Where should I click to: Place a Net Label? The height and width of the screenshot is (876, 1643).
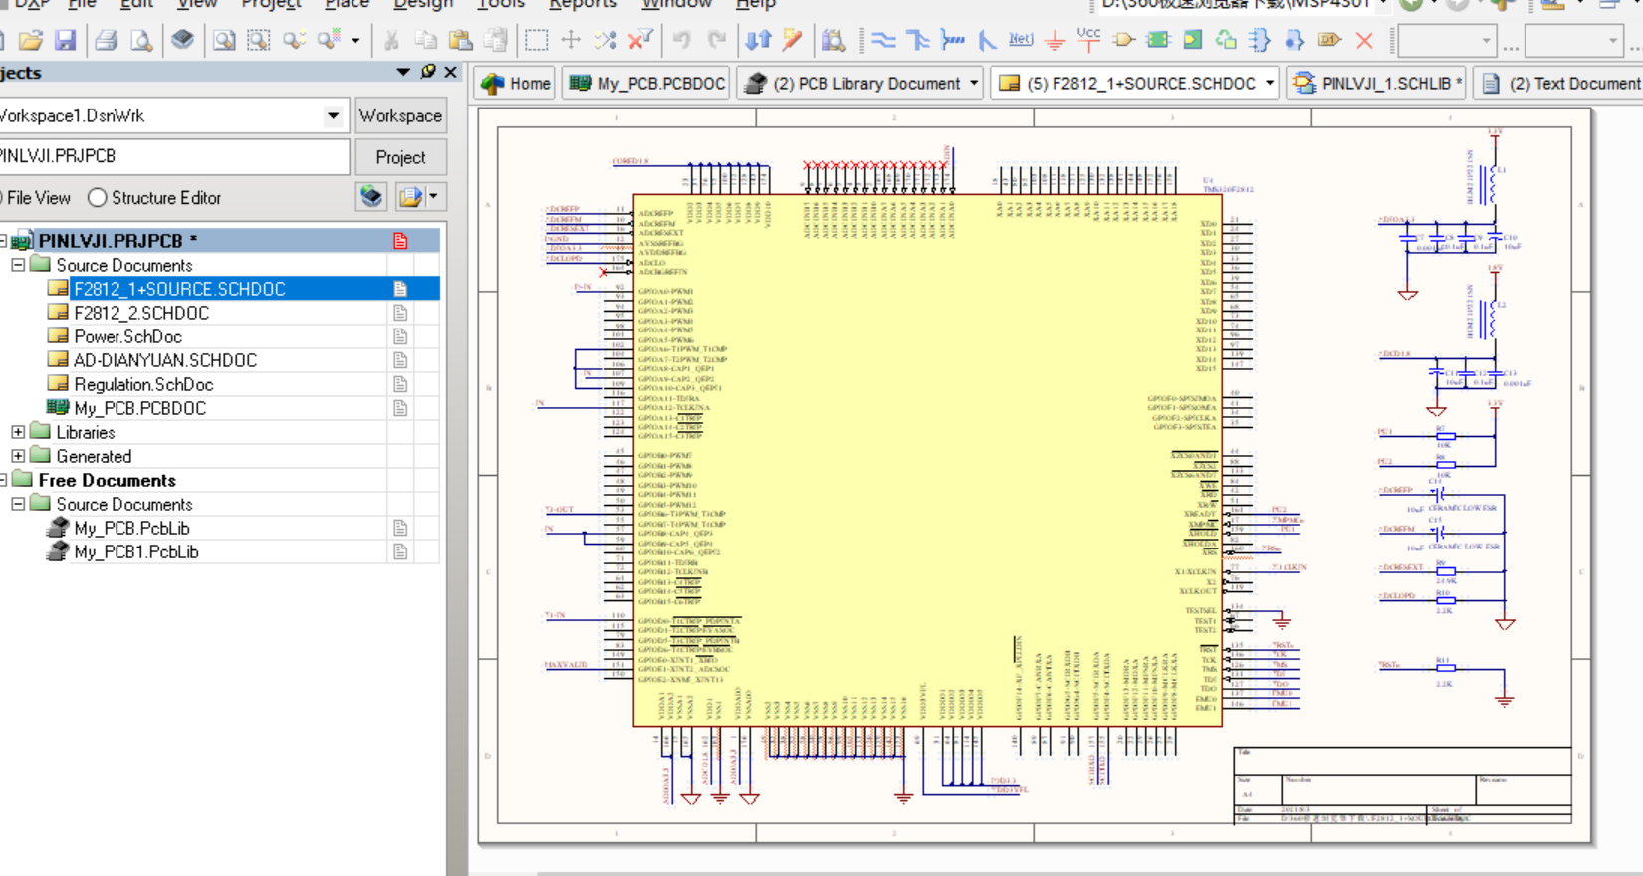click(1021, 41)
